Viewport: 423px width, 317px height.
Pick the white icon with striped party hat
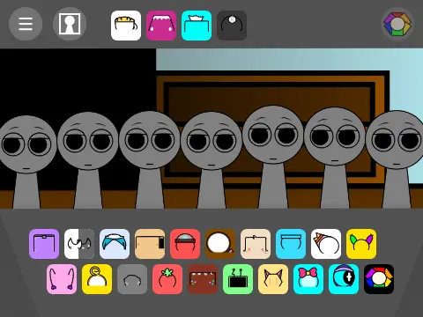326,244
